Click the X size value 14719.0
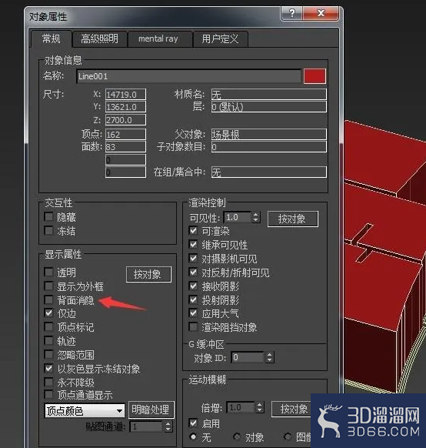 coord(125,95)
